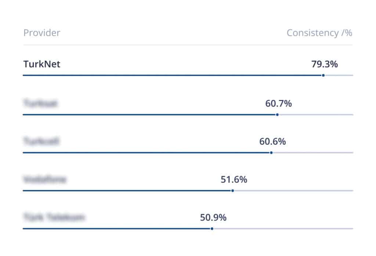This screenshot has height=256, width=376.
Task: Select the blurred provider name in the 51.6% row
Action: (45, 180)
